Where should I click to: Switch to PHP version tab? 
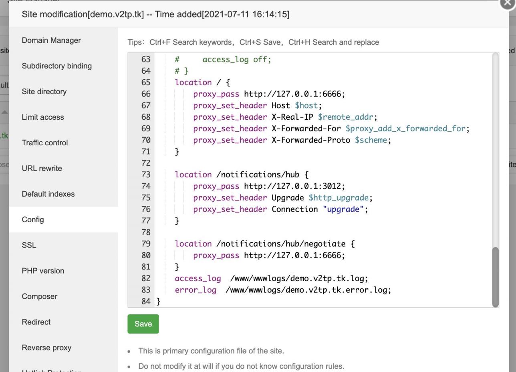point(43,271)
